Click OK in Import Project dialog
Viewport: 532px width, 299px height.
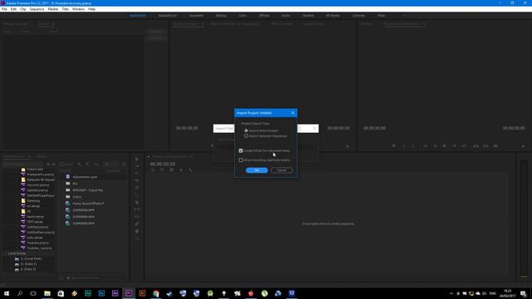point(257,170)
